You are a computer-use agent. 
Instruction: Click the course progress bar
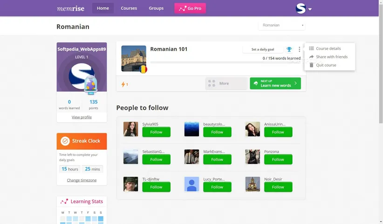click(x=225, y=63)
